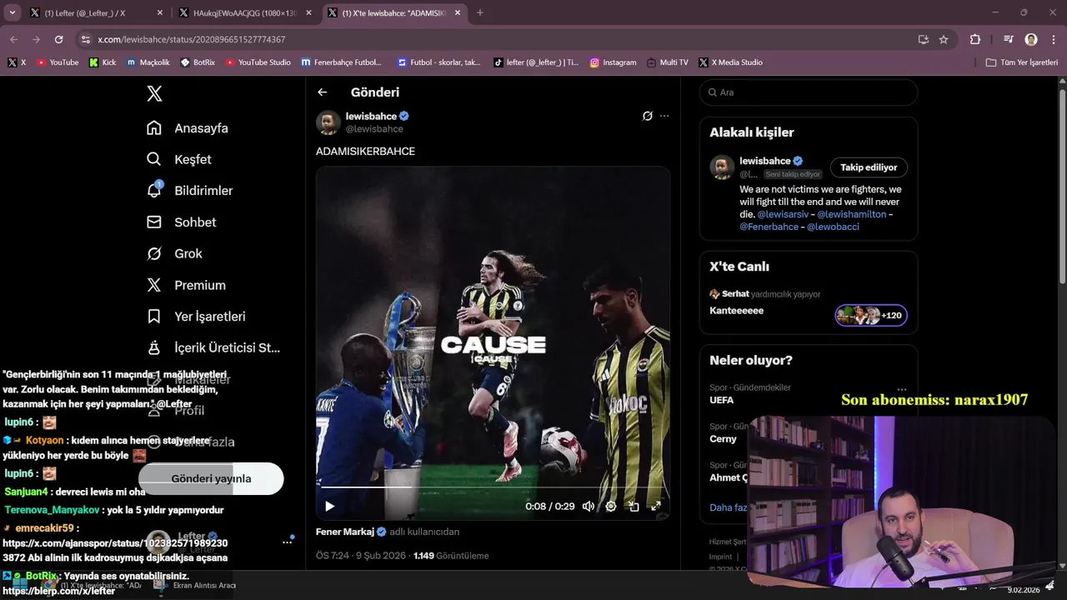Open Tüm Yer İşaretleri folder

1021,62
